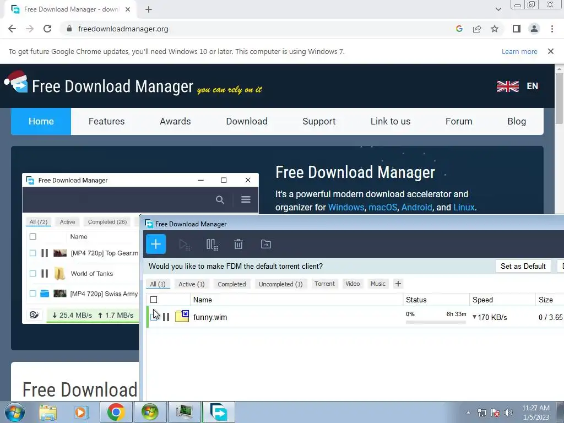Tick the checkbox for funny.wim row

pyautogui.click(x=154, y=317)
